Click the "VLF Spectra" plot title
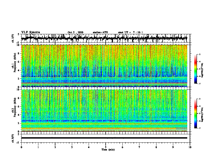Screen dimensions: 214x165 tap(31, 32)
